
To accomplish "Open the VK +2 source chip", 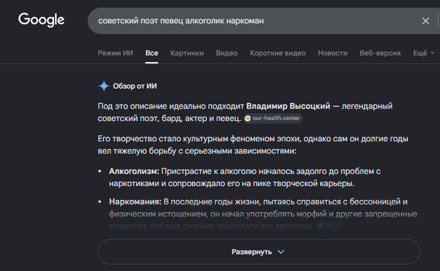I will 330,226.
